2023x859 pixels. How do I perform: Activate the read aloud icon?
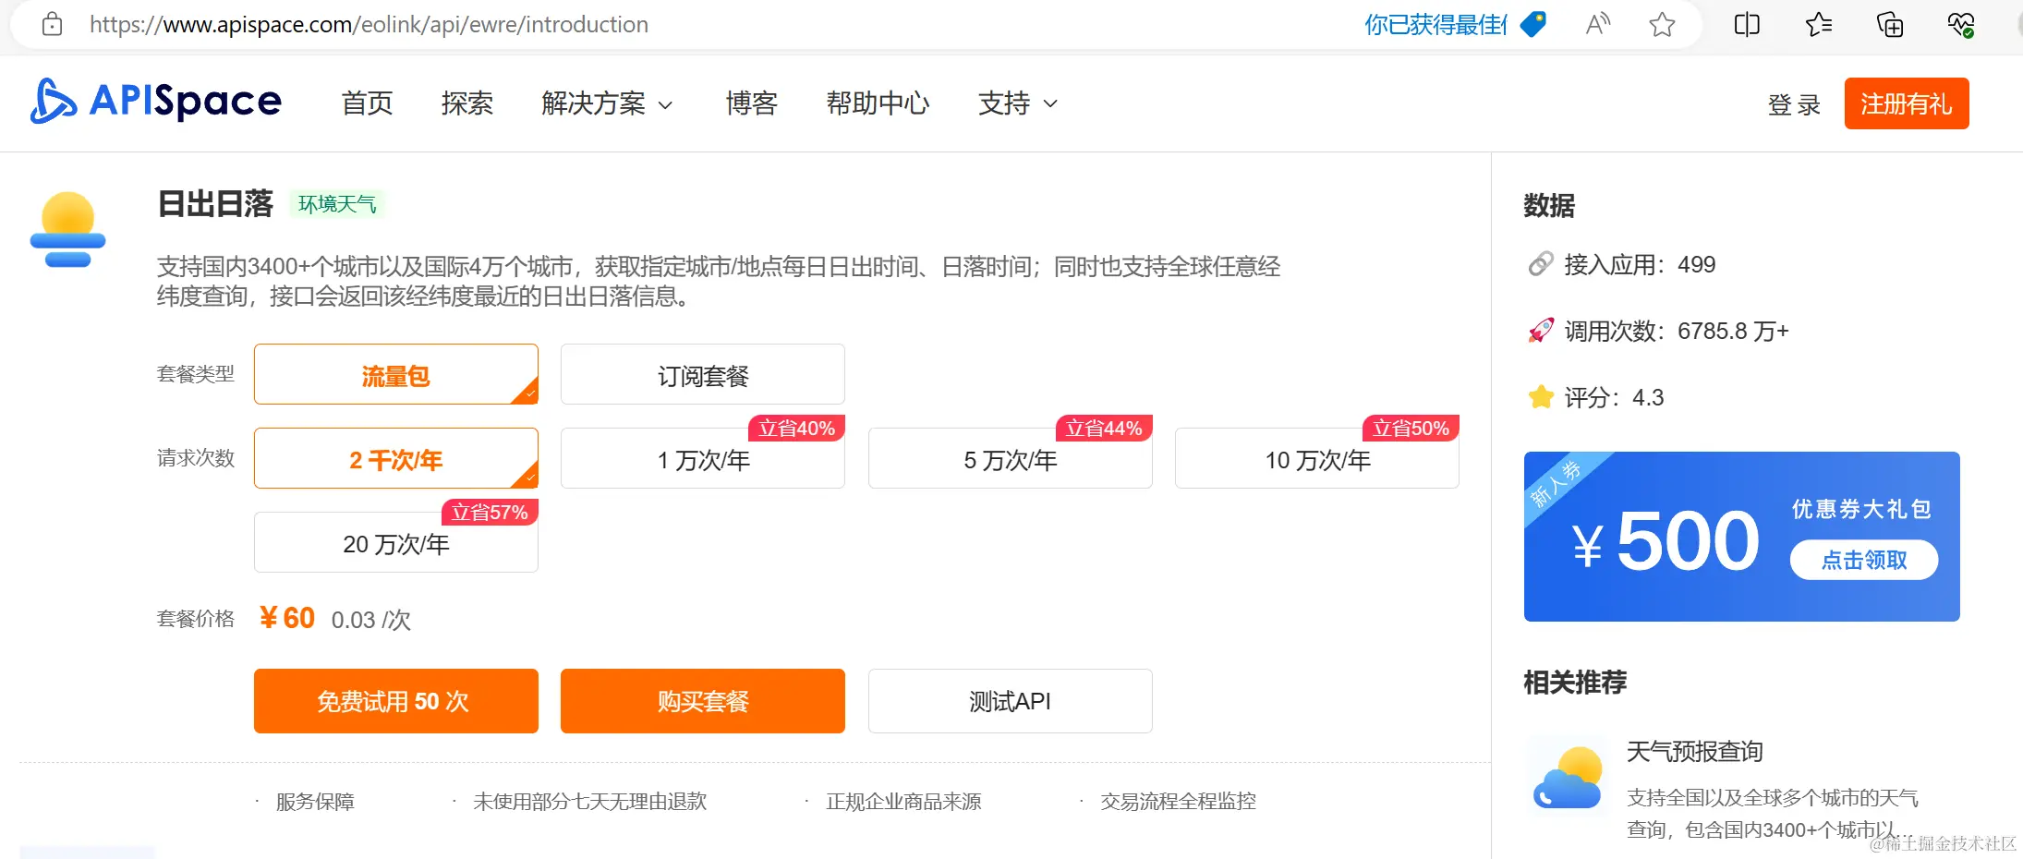click(1597, 24)
